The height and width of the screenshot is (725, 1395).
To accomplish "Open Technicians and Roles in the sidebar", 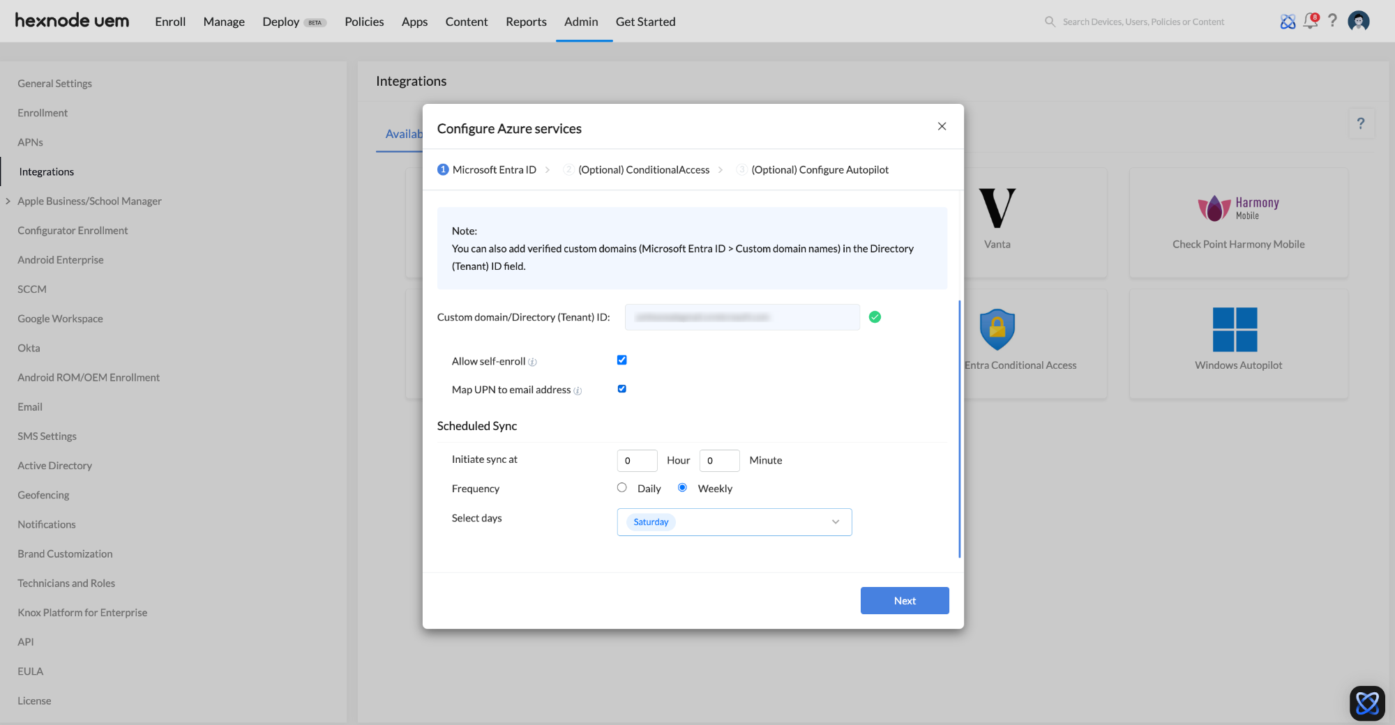I will (66, 583).
